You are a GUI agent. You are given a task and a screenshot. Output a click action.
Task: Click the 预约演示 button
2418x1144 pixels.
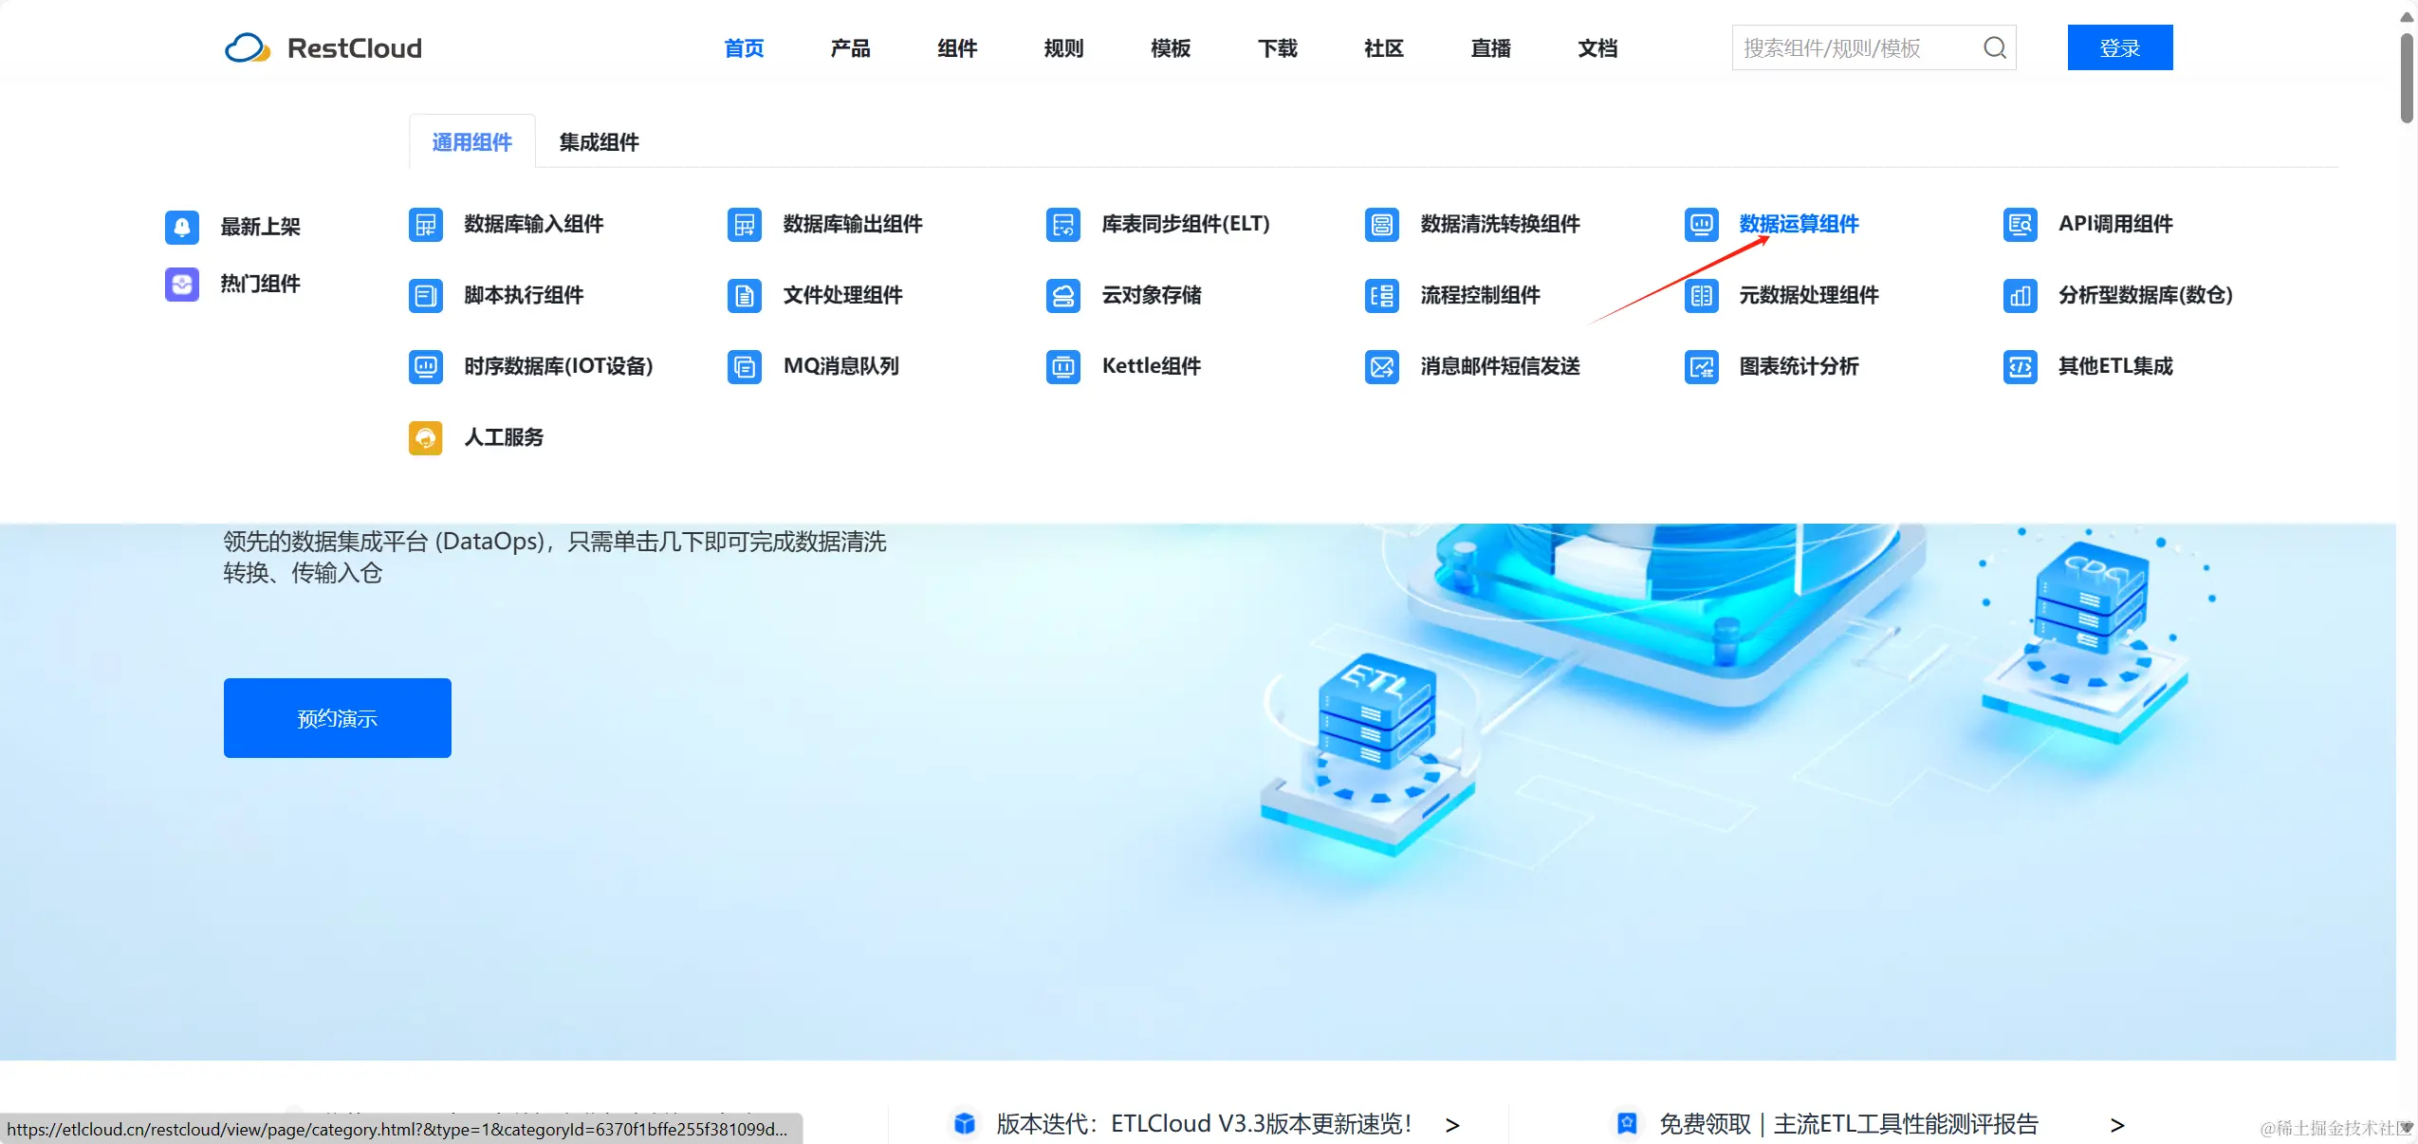[x=337, y=718]
